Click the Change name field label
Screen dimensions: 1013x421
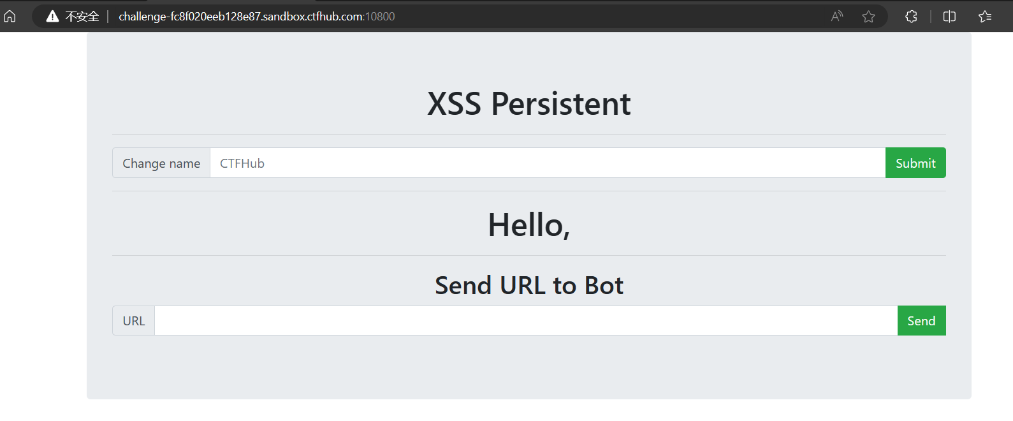pyautogui.click(x=161, y=163)
